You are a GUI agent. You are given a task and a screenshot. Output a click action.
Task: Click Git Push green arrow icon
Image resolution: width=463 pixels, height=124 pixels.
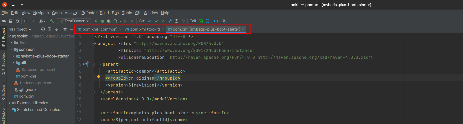(x=163, y=21)
